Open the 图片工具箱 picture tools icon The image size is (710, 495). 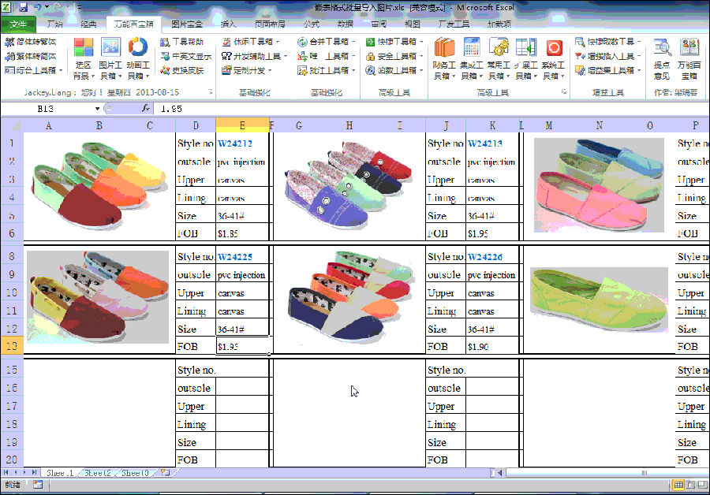110,49
